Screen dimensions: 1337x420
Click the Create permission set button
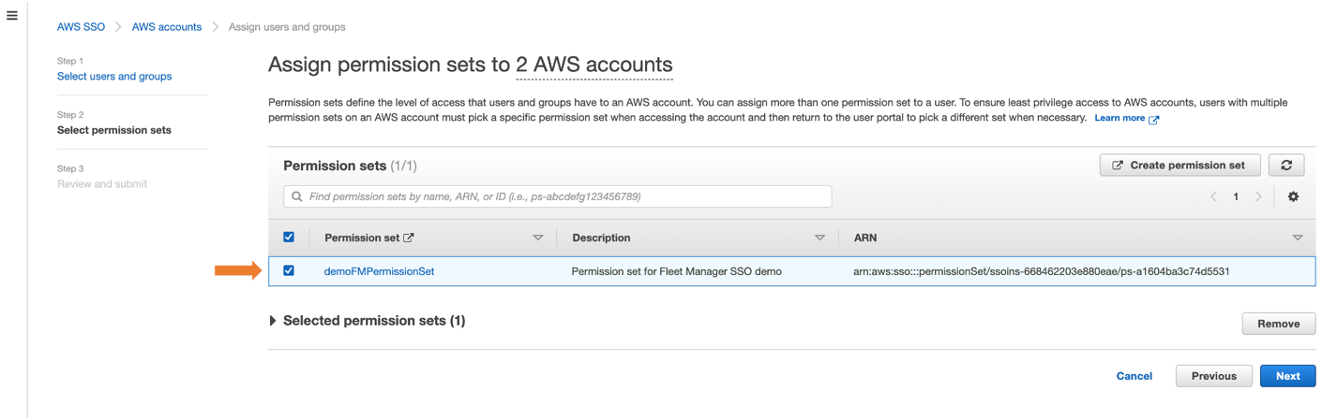click(1179, 165)
